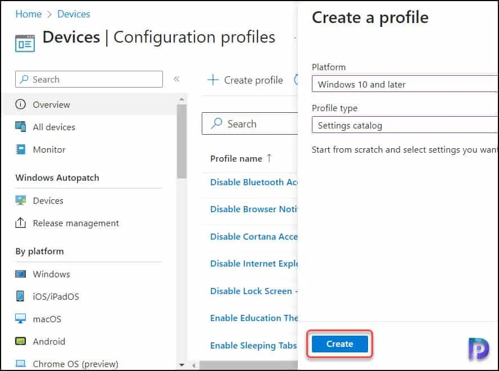Image resolution: width=499 pixels, height=371 pixels.
Task: Click the Create profile toolbar label
Action: (x=253, y=80)
